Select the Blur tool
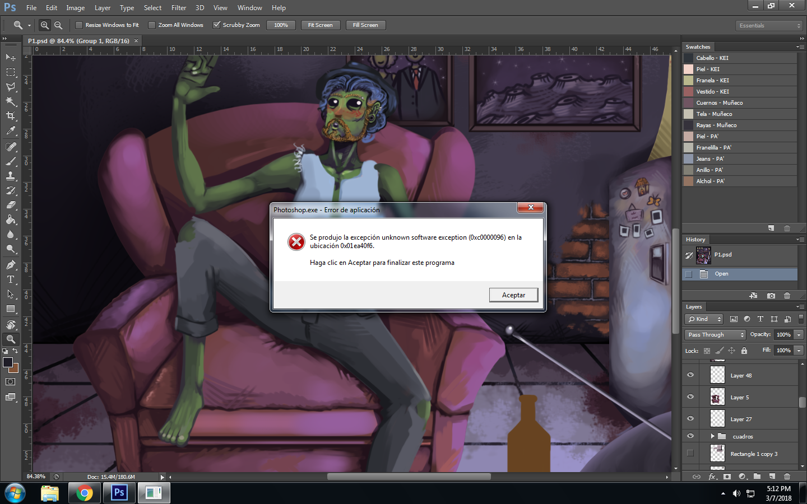The width and height of the screenshot is (807, 504). [11, 234]
